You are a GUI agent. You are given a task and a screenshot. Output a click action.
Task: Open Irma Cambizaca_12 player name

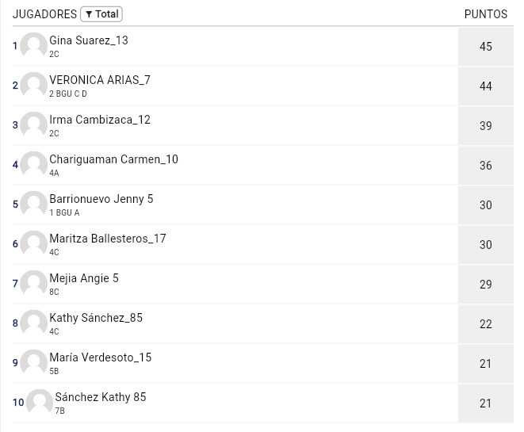pyautogui.click(x=99, y=120)
